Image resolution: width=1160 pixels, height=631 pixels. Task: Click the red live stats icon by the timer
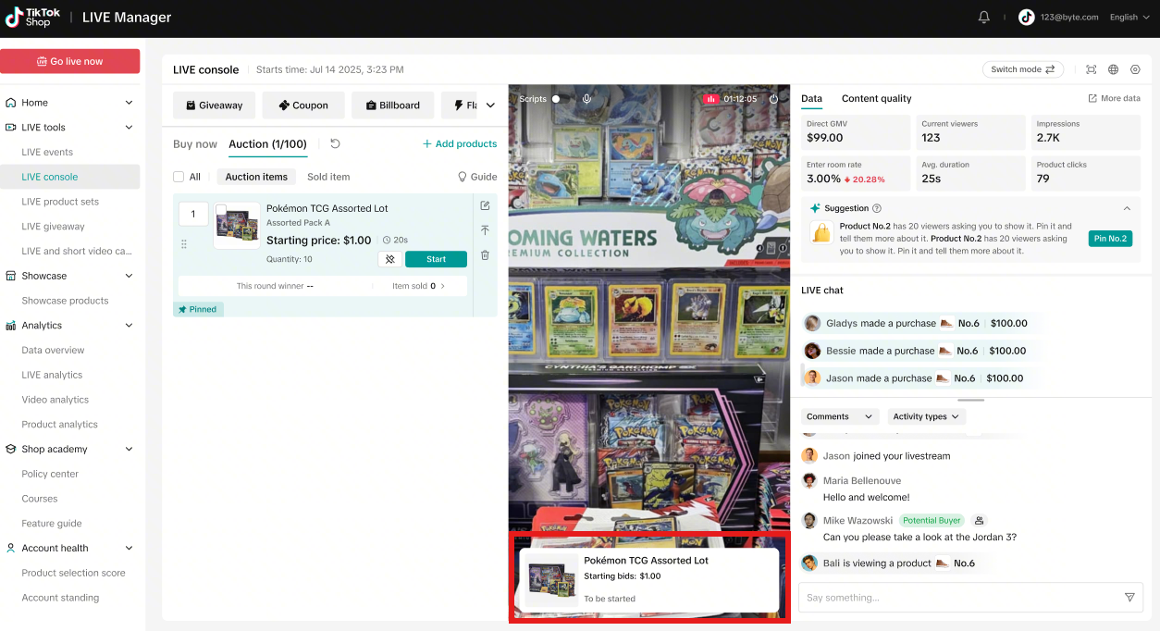tap(711, 98)
